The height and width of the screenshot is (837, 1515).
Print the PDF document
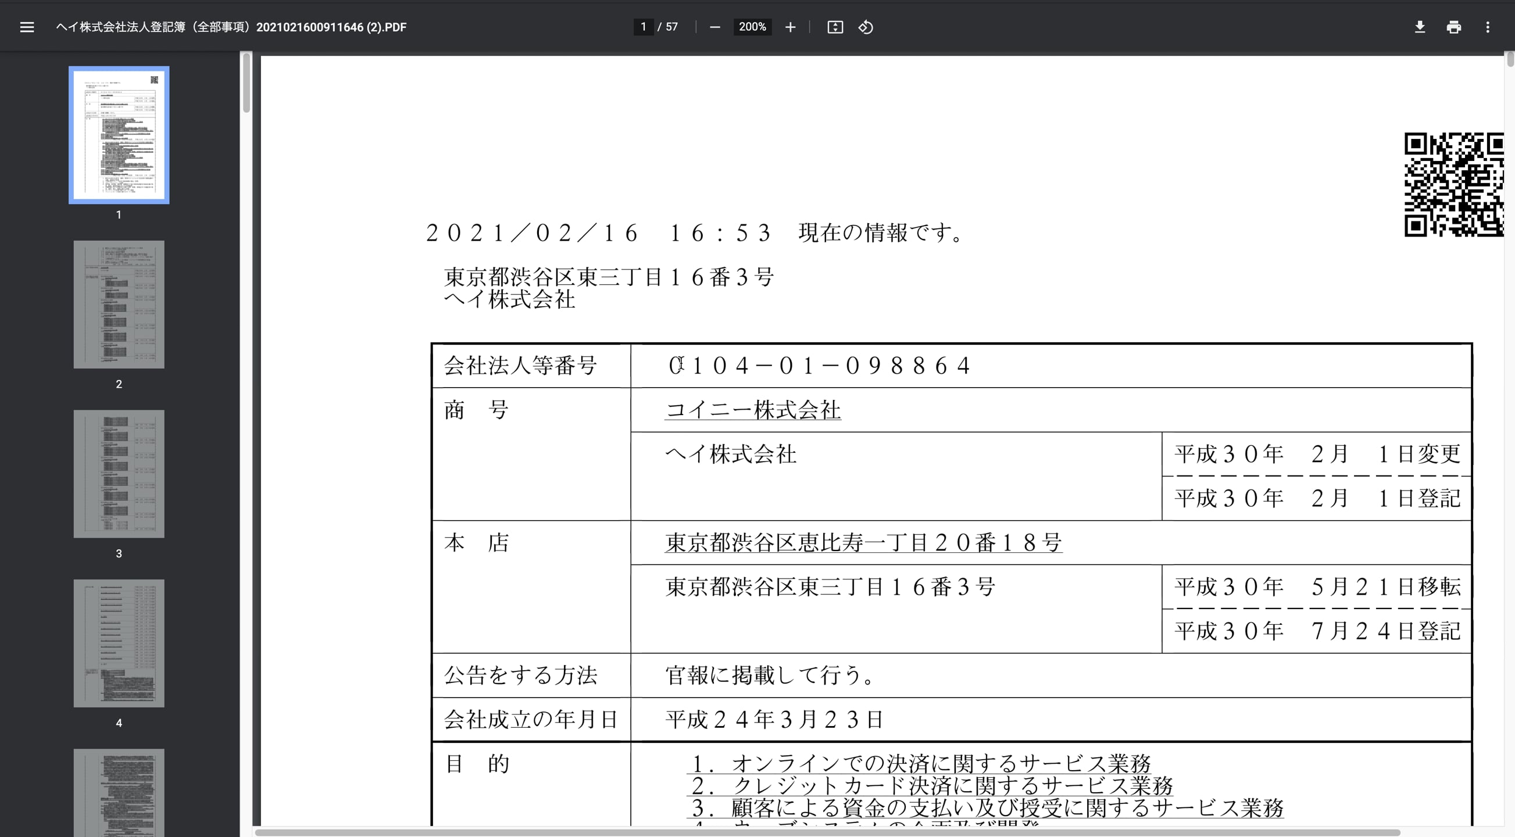pos(1454,27)
